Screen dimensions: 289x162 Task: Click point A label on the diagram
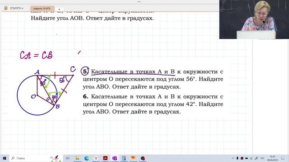(x=37, y=72)
